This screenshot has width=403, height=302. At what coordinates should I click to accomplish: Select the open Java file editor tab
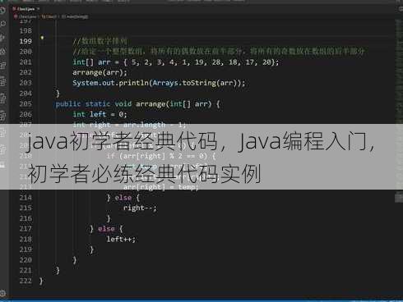(25, 9)
